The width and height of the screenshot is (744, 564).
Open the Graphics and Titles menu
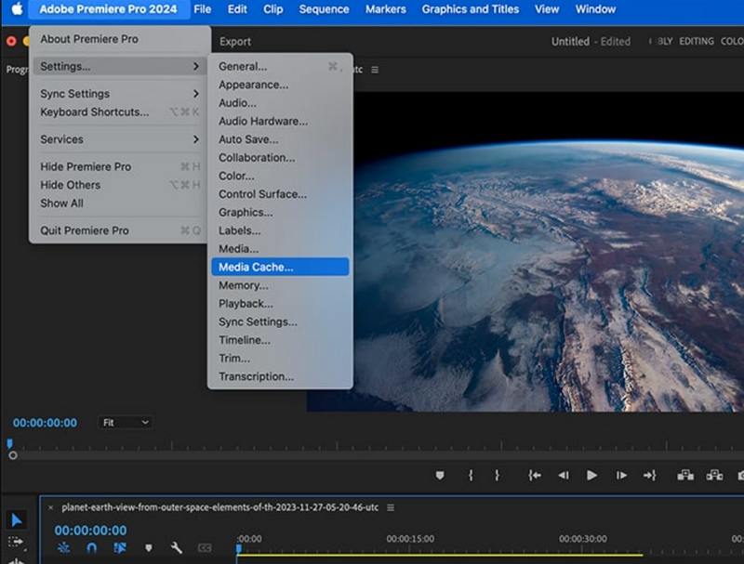471,9
